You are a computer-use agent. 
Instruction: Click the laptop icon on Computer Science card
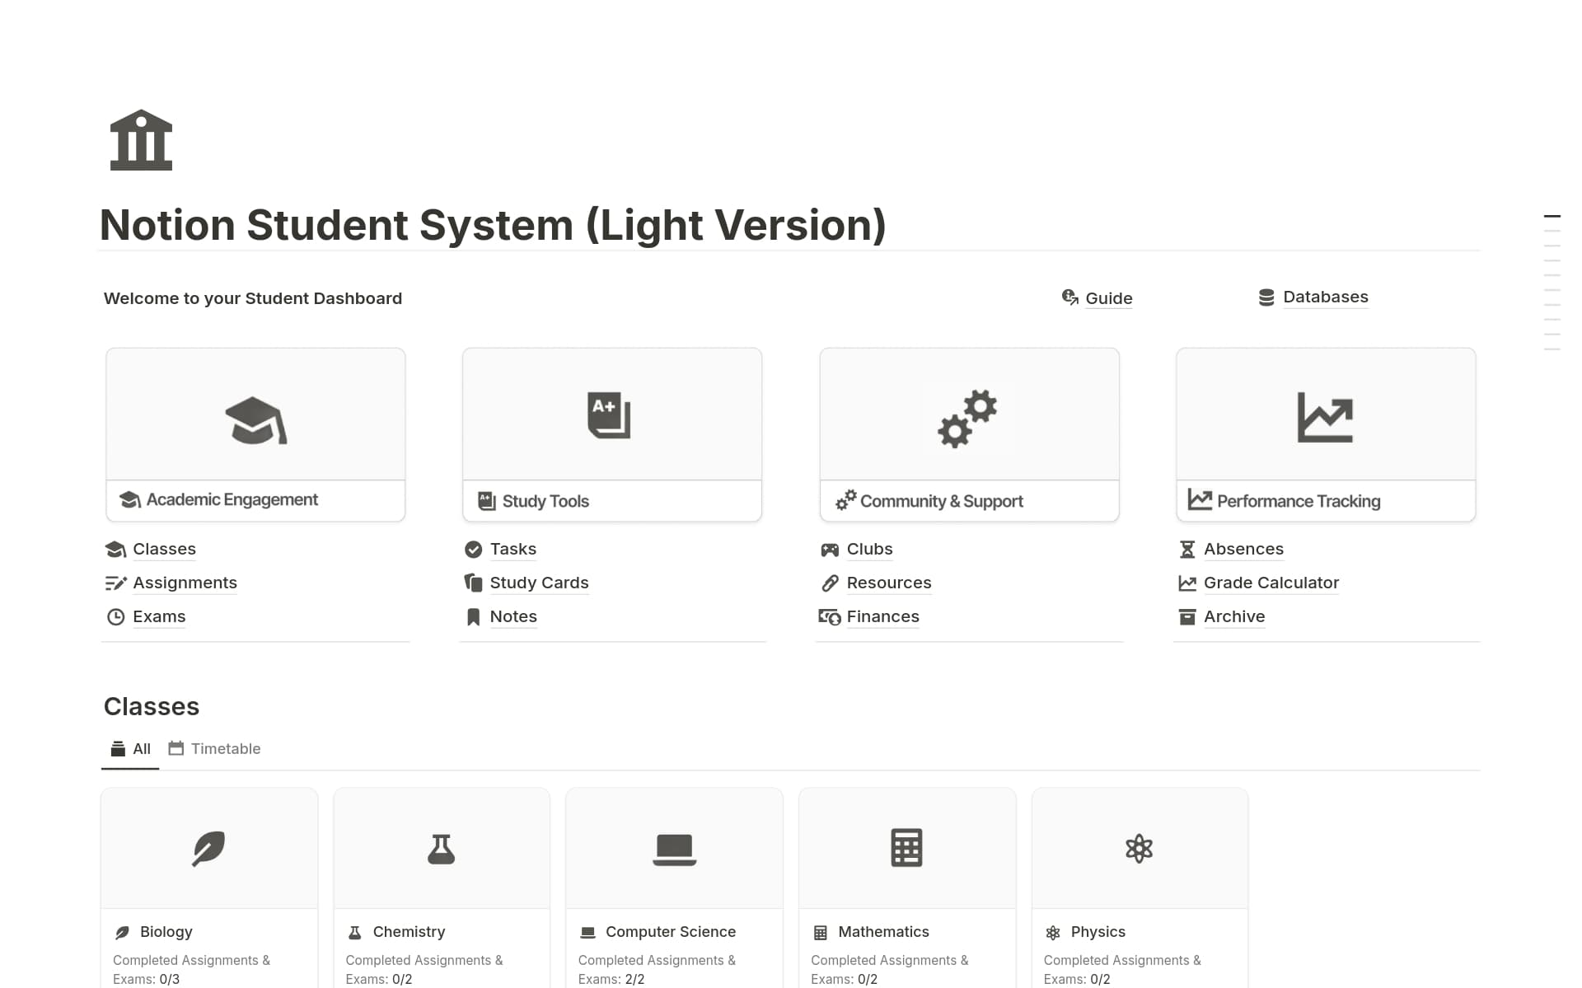tap(674, 849)
